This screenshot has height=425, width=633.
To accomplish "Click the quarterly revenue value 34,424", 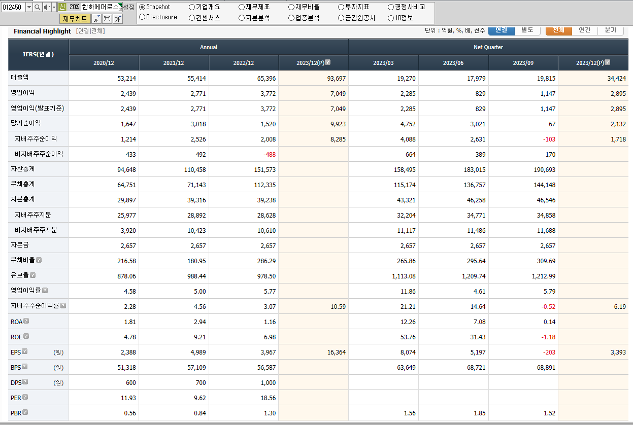I will (616, 79).
